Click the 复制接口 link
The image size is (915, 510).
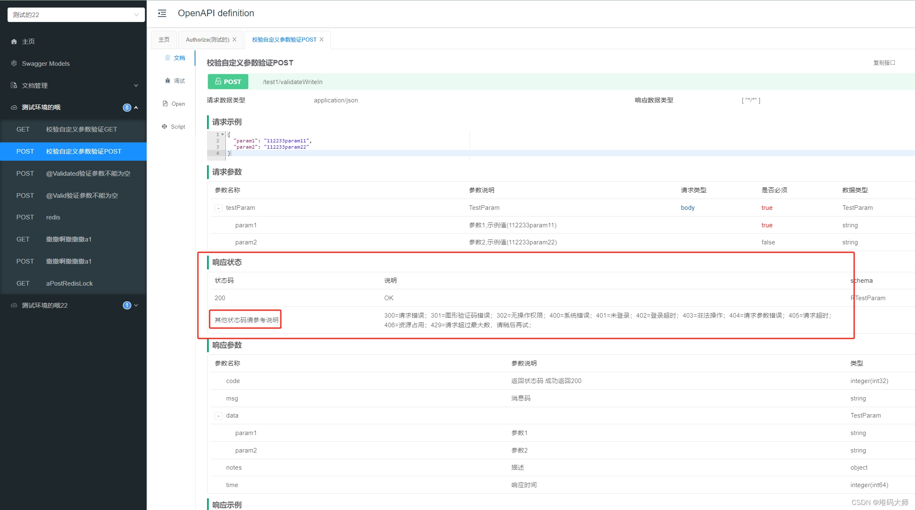884,62
